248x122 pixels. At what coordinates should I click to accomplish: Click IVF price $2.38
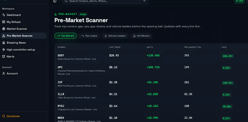pos(113,82)
